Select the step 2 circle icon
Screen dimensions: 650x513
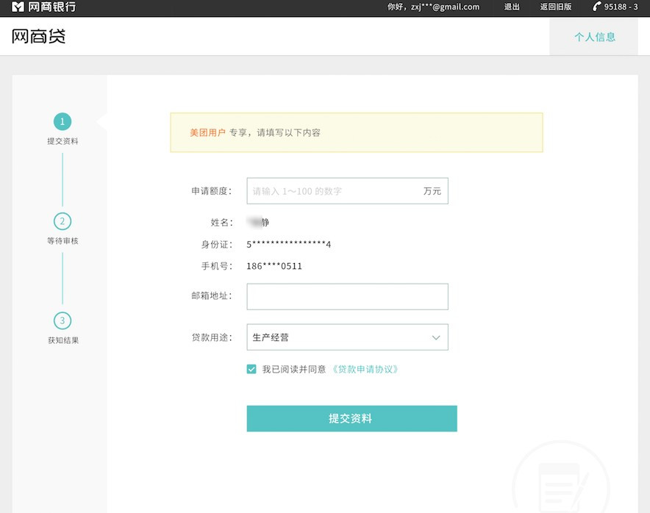pos(63,221)
